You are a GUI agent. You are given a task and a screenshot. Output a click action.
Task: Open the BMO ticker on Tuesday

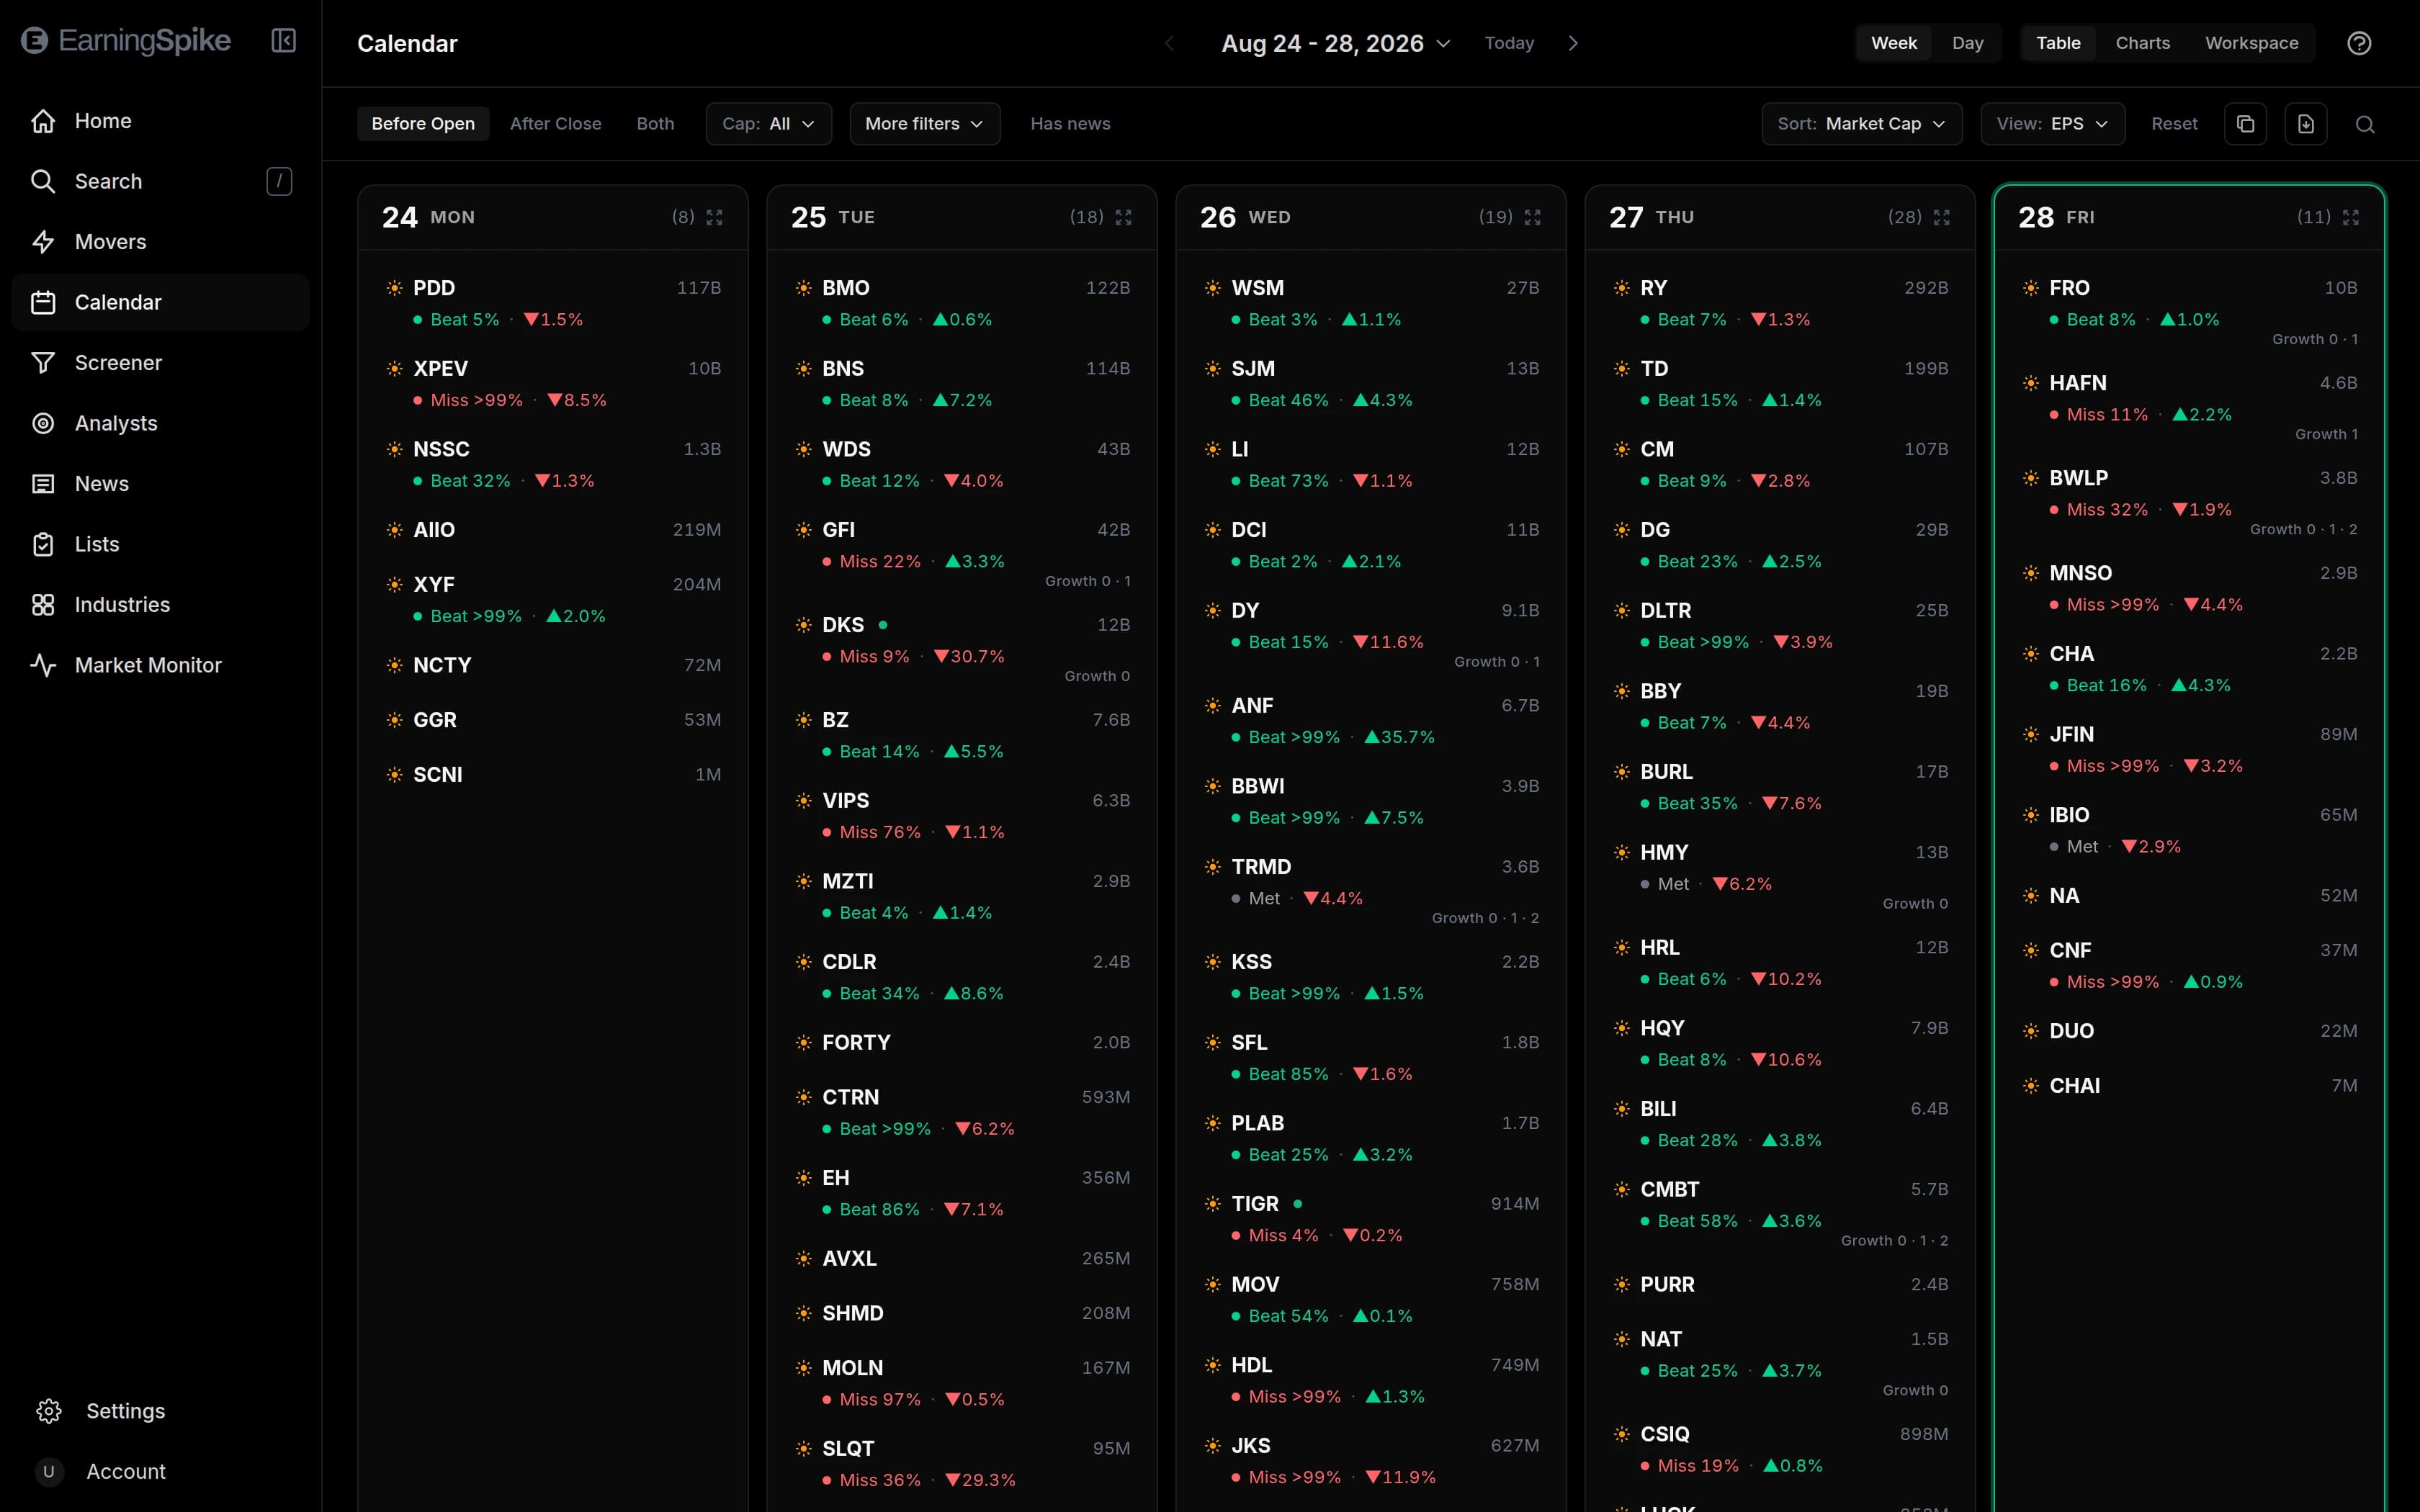[x=845, y=288]
